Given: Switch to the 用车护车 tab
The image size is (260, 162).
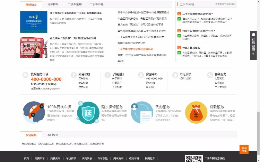Looking at the screenshot, I should click(x=53, y=4).
